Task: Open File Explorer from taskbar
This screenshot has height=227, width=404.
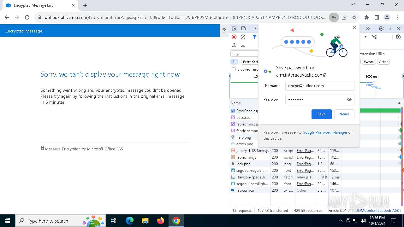Action: click(x=145, y=221)
